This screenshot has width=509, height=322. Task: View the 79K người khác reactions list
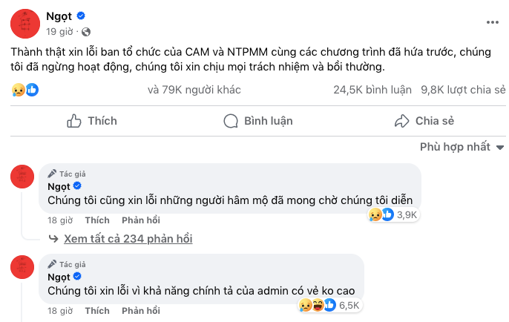(x=194, y=90)
